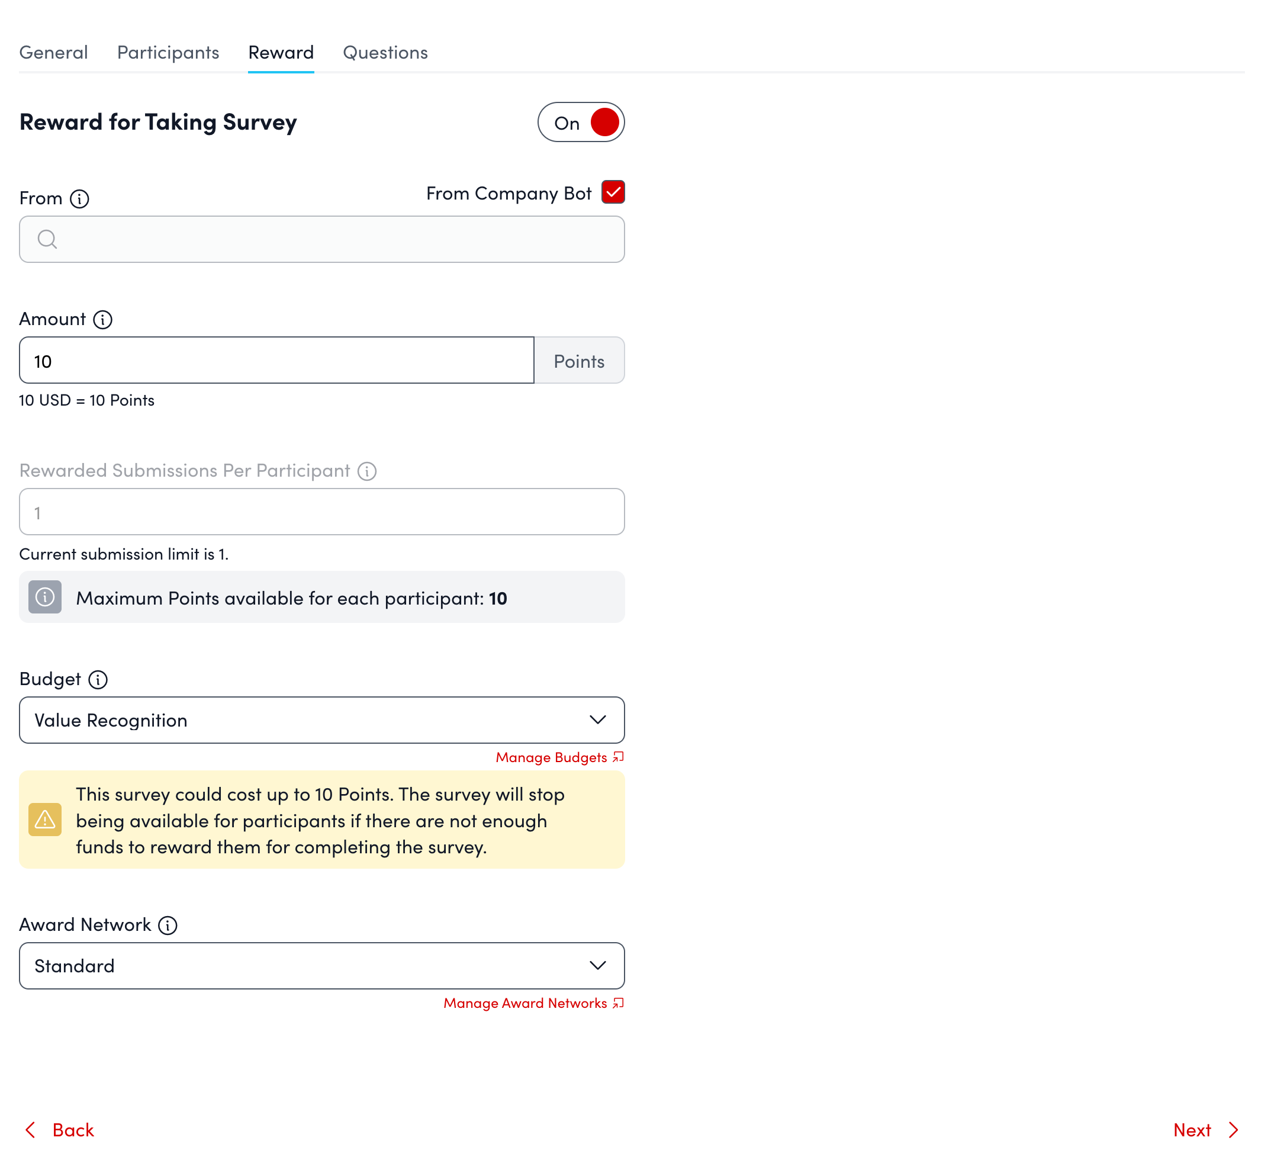The image size is (1271, 1163).
Task: Click the warning icon in the cost notice
Action: coord(44,820)
